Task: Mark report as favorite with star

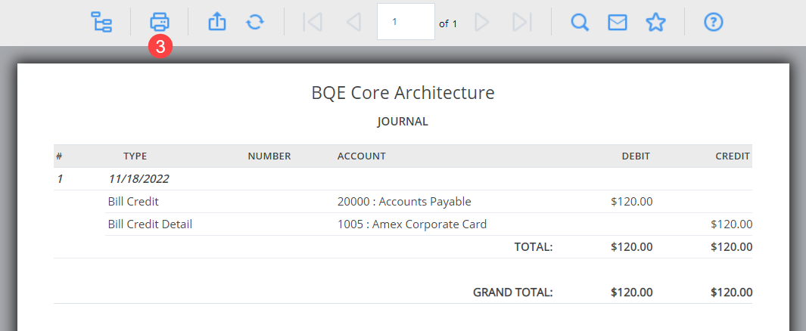Action: 655,22
